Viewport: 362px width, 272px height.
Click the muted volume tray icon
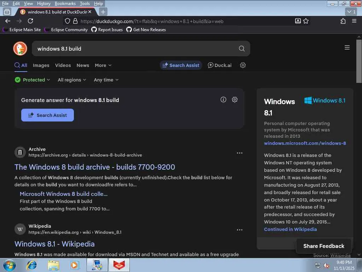click(x=326, y=266)
